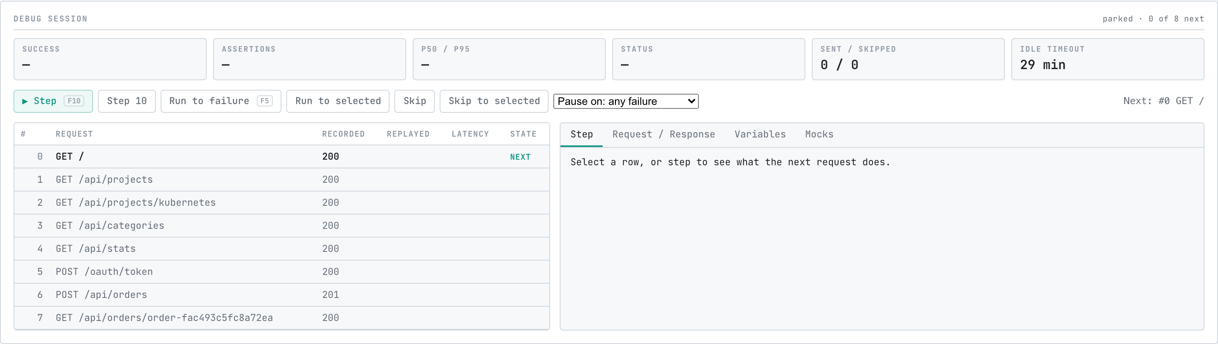
Task: Click the P50 / P95 metric card
Action: [x=509, y=59]
